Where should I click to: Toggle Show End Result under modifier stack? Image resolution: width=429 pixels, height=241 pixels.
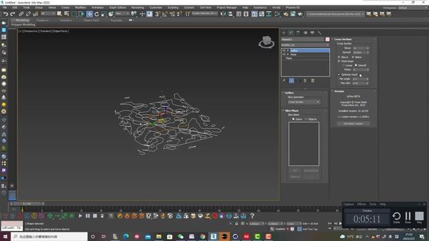[x=292, y=80]
